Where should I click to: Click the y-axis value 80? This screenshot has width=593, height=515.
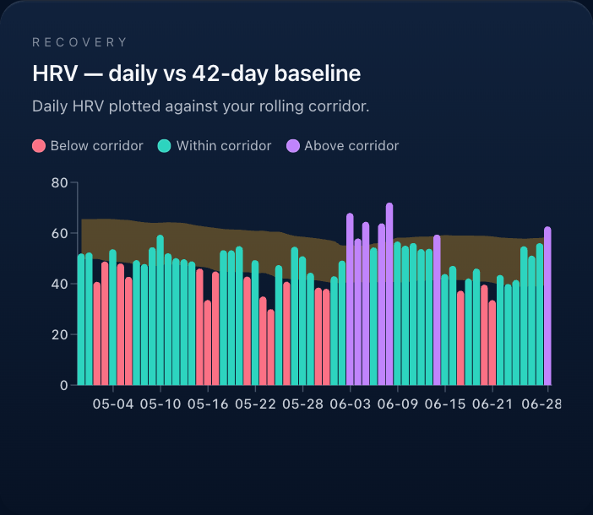[60, 183]
